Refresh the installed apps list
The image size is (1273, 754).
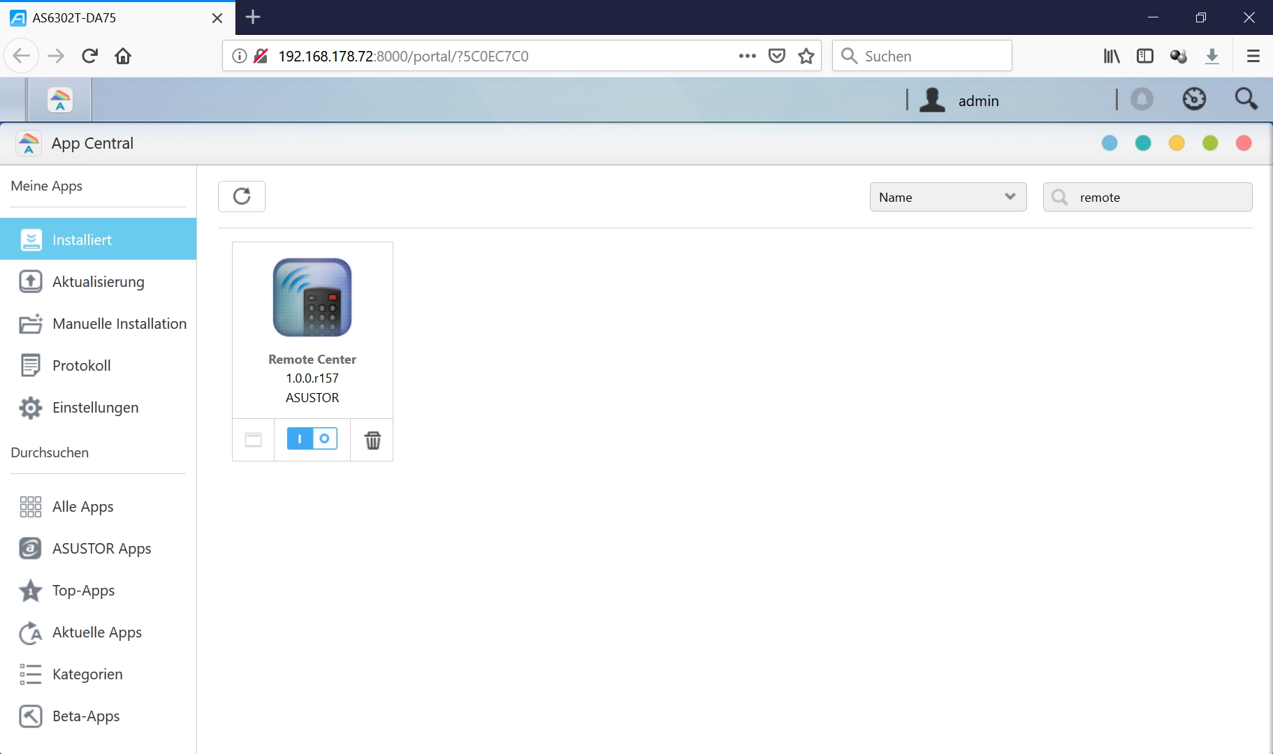[x=242, y=196]
